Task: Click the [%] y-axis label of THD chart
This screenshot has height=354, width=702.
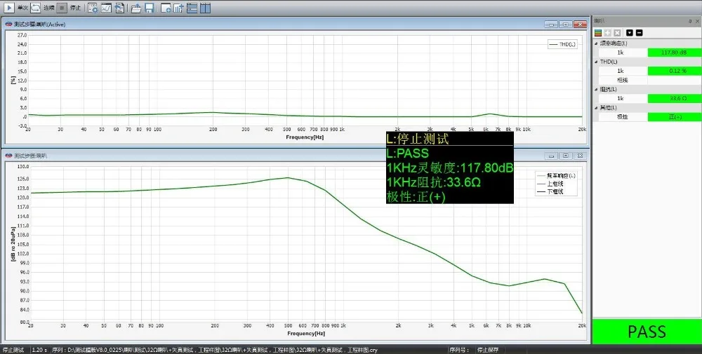Action: pyautogui.click(x=13, y=80)
